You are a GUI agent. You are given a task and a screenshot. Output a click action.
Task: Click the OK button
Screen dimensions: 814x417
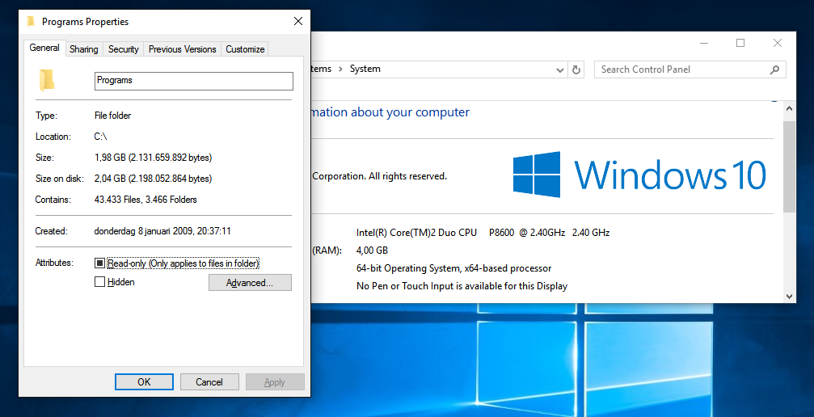click(x=145, y=381)
